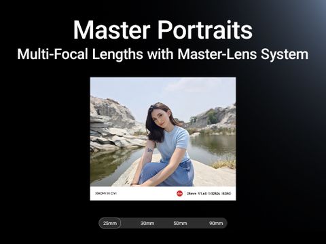326x244 pixels.
Task: Click the 'Master Portraits' heading
Action: (x=163, y=30)
